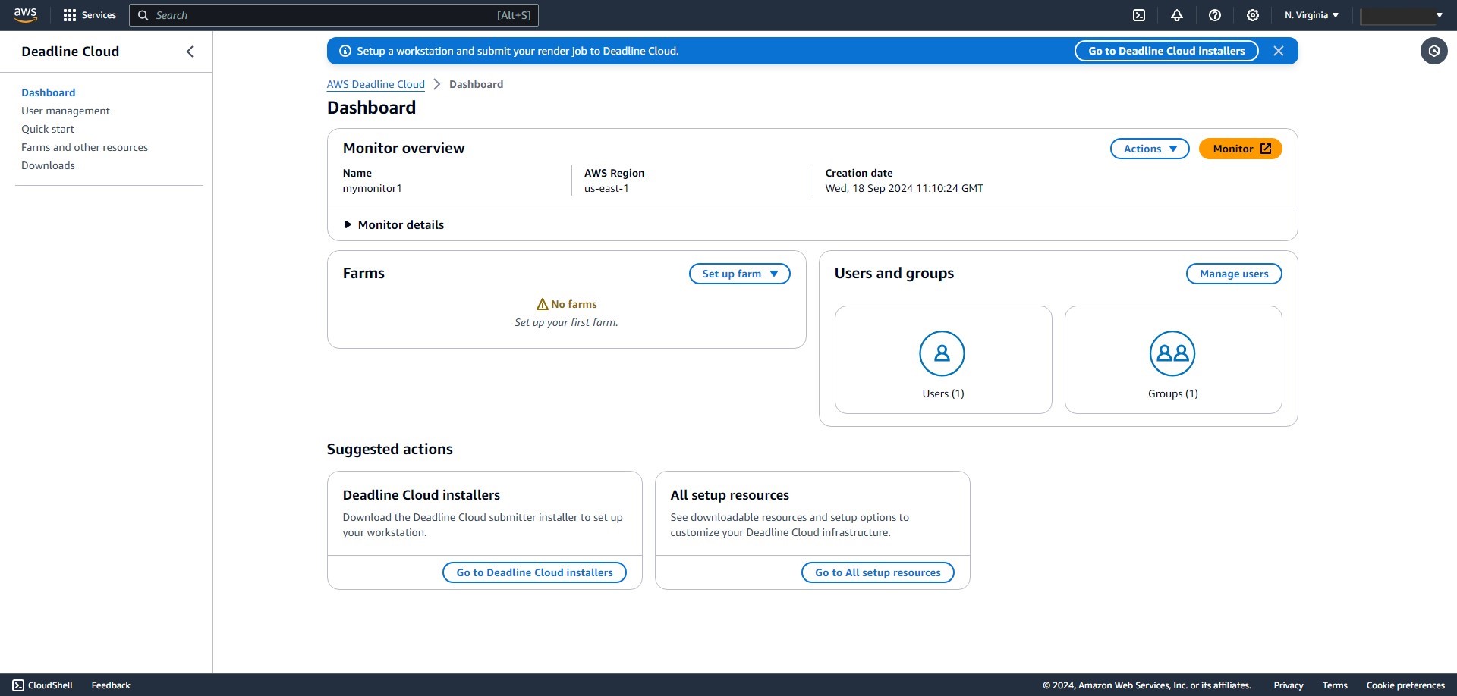Open the Downloads navigation item
This screenshot has height=696, width=1457.
[49, 165]
